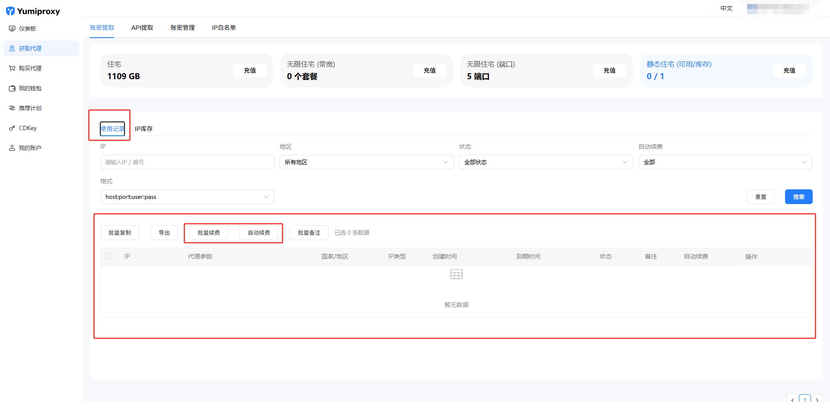Click the 导出 export button
Viewport: 830px width, 412px height.
(164, 233)
